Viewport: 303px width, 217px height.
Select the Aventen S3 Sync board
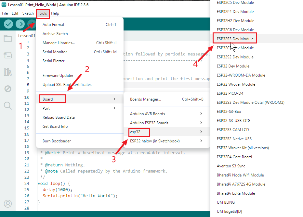[257, 166]
